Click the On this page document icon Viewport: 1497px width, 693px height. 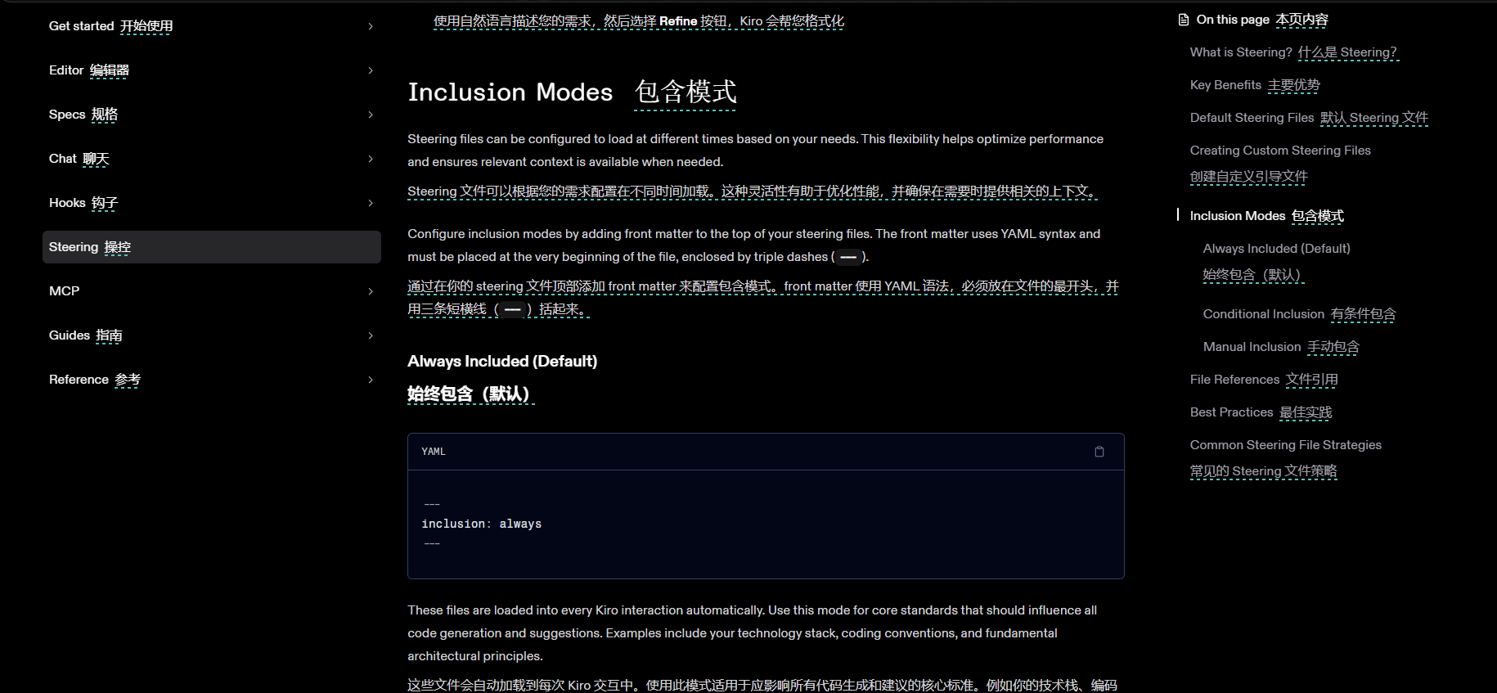point(1183,20)
